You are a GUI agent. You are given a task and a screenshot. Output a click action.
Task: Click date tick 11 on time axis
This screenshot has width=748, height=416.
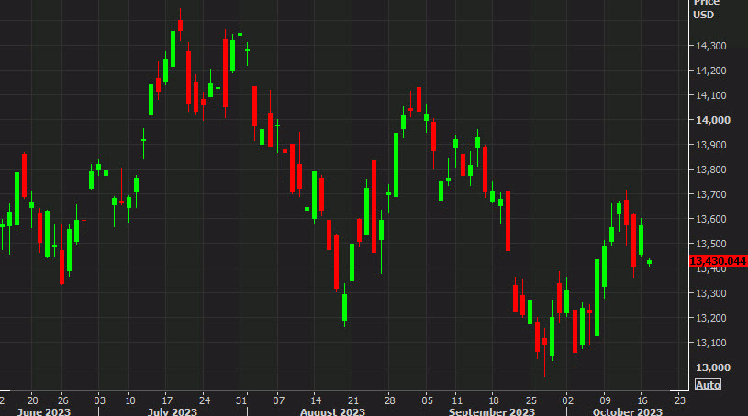(457, 400)
